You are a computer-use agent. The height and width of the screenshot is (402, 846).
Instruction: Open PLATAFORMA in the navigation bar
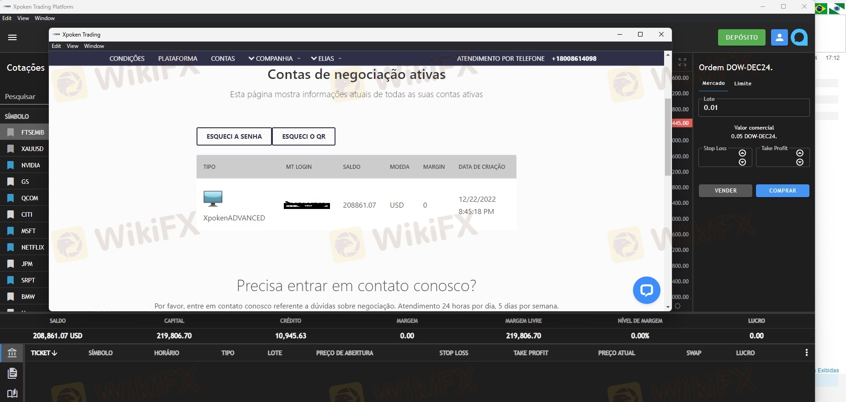pyautogui.click(x=178, y=58)
